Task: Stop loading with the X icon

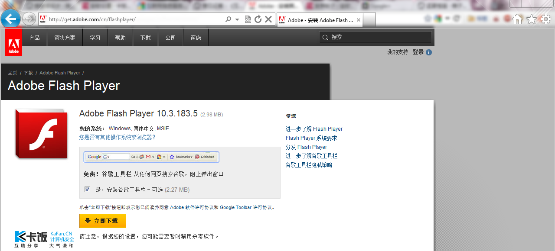Action: pyautogui.click(x=268, y=19)
